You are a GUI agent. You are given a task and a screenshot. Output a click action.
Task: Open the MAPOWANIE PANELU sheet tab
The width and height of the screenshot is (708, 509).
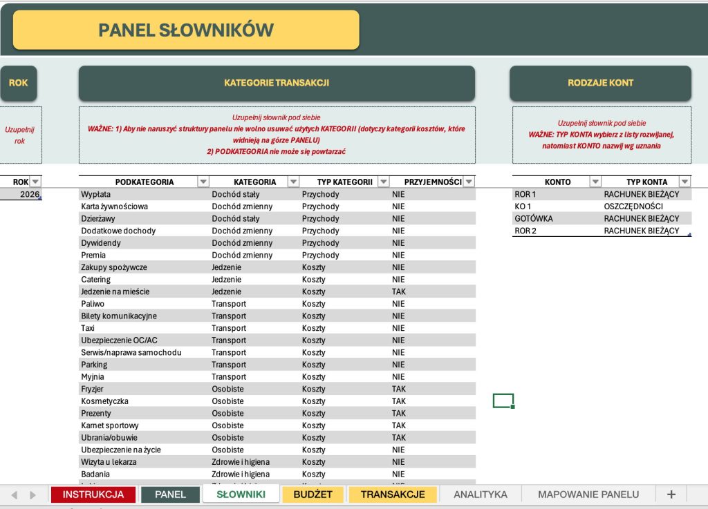click(588, 494)
